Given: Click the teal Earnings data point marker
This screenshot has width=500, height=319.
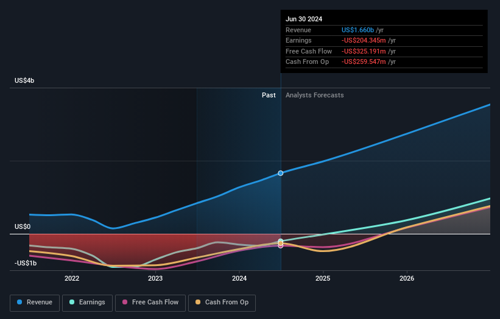Looking at the screenshot, I should click(x=281, y=241).
